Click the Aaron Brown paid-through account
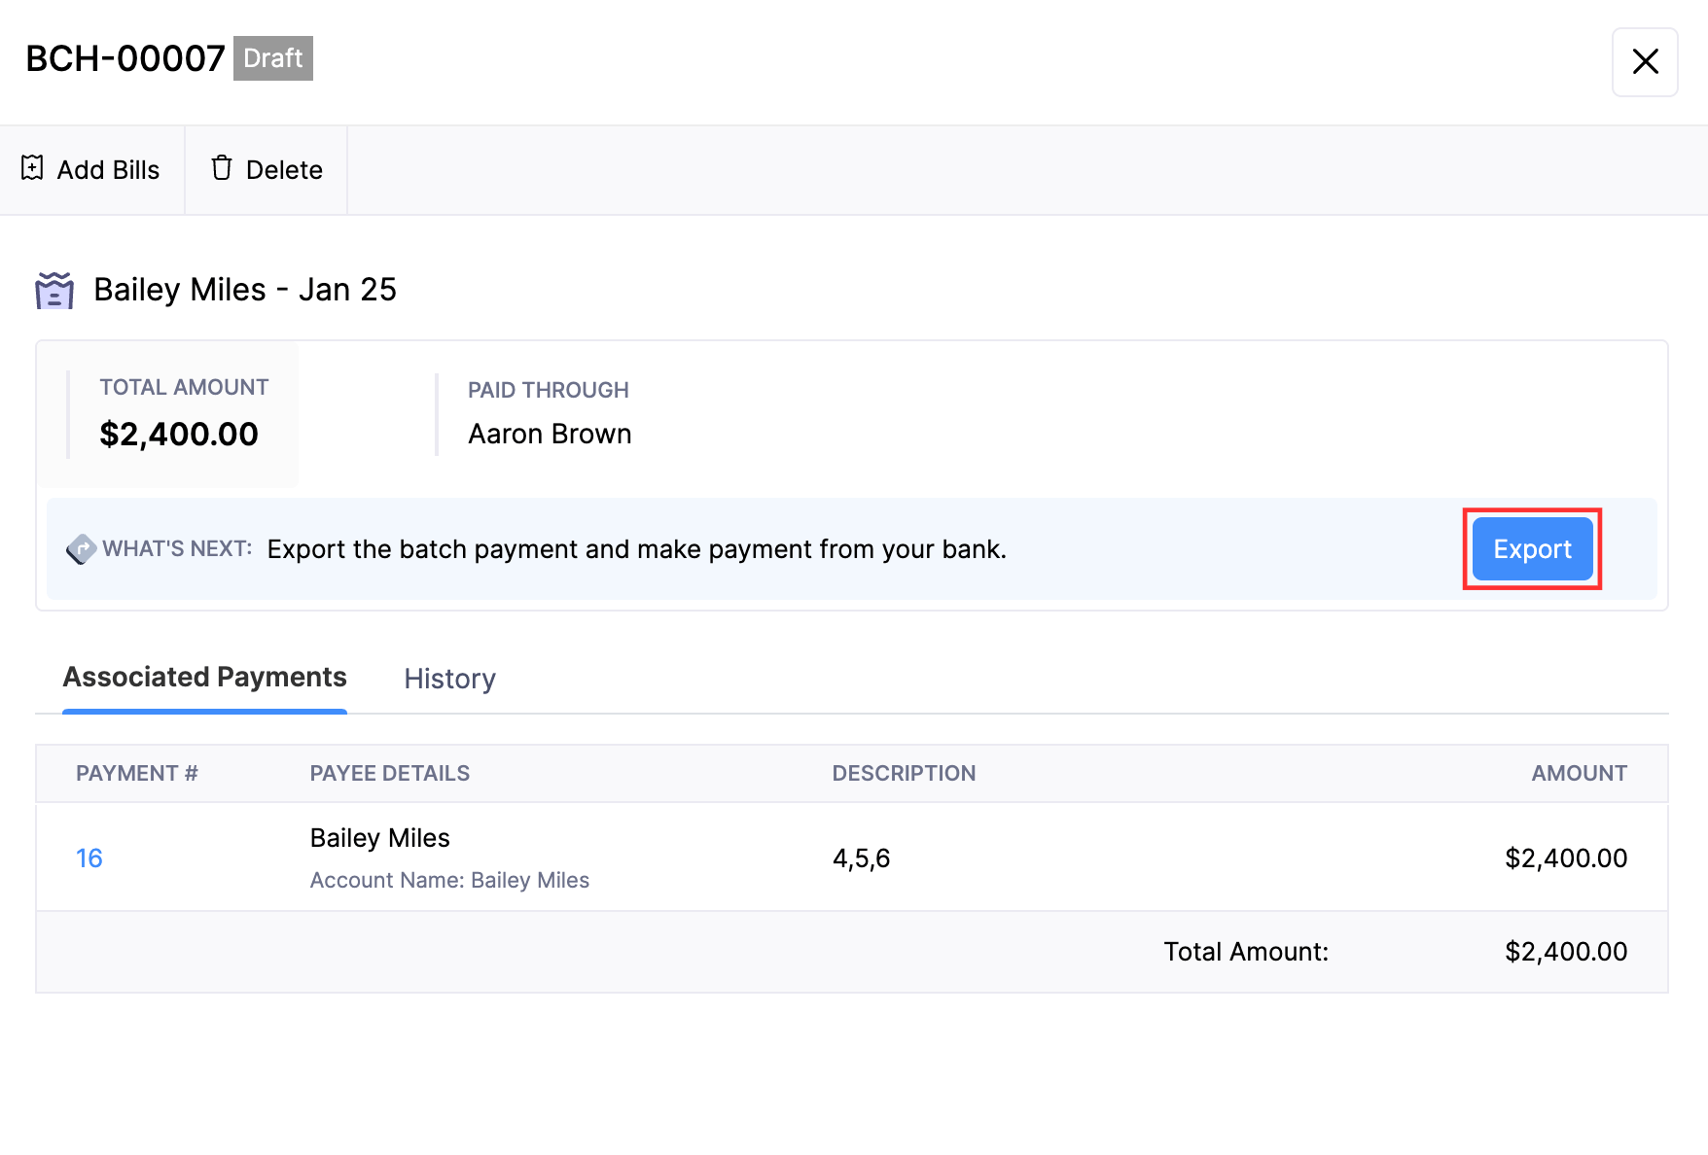This screenshot has width=1708, height=1155. (x=550, y=434)
